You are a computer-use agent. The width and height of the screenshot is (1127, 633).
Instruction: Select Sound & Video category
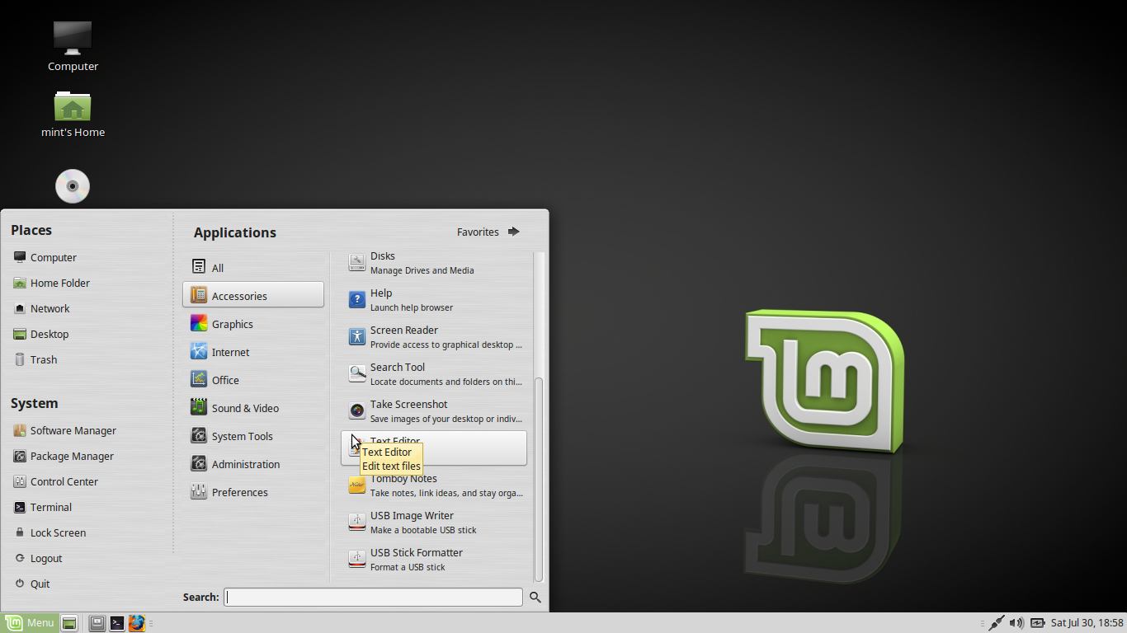click(x=253, y=408)
